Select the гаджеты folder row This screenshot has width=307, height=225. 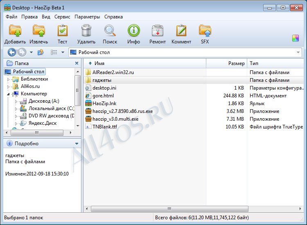[x=194, y=80]
